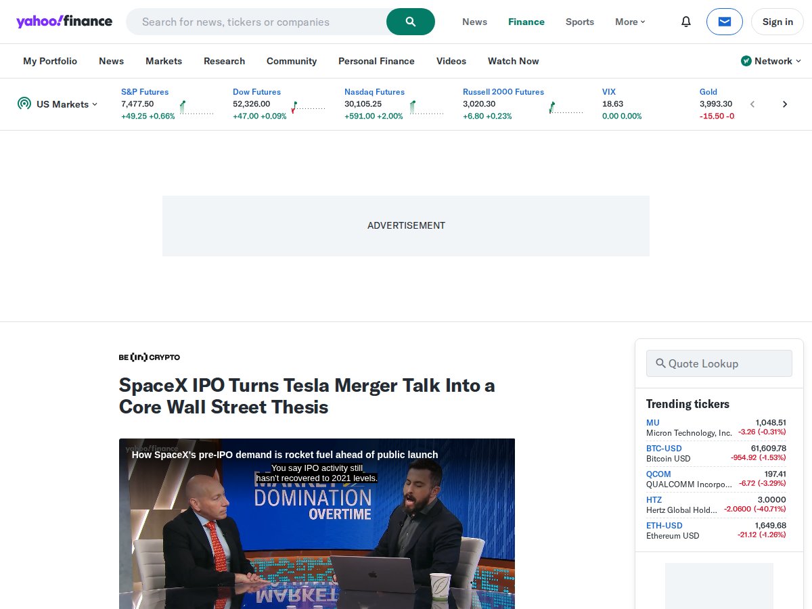Open notifications bell icon

pyautogui.click(x=686, y=22)
